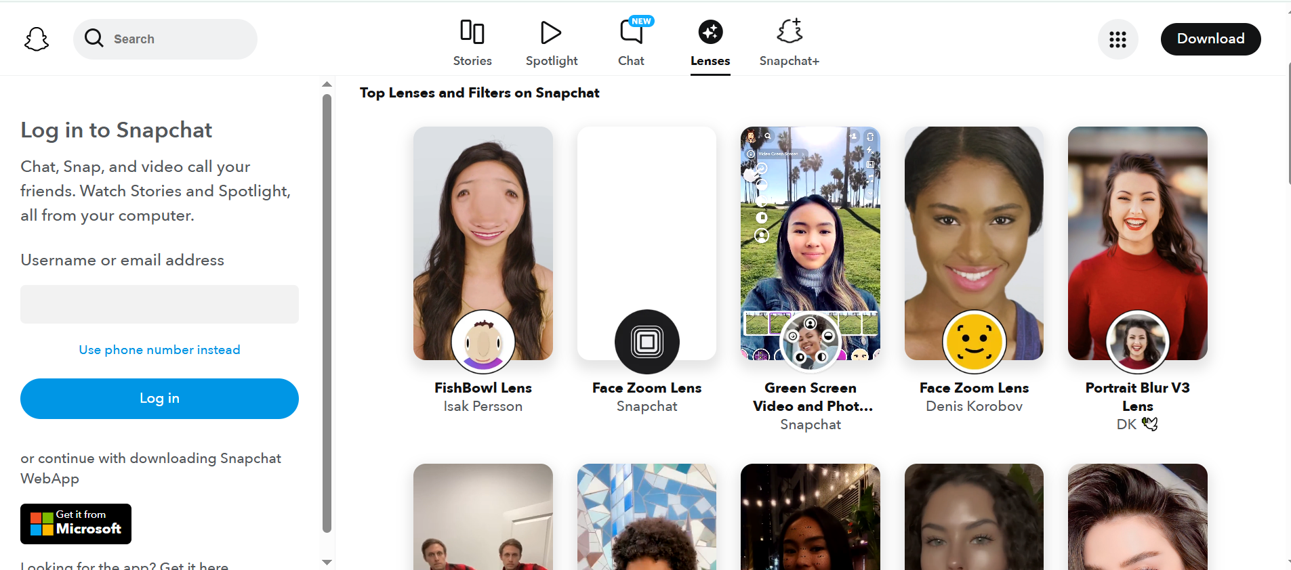The height and width of the screenshot is (570, 1291).
Task: Click the FishBowl Lens title
Action: (x=483, y=388)
